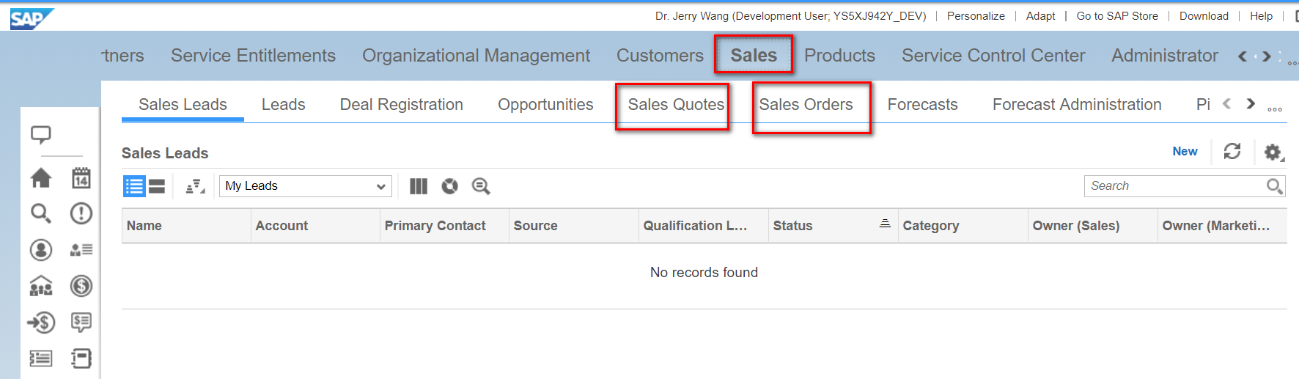This screenshot has height=379, width=1299.
Task: Click the Category column header
Action: [x=963, y=226]
